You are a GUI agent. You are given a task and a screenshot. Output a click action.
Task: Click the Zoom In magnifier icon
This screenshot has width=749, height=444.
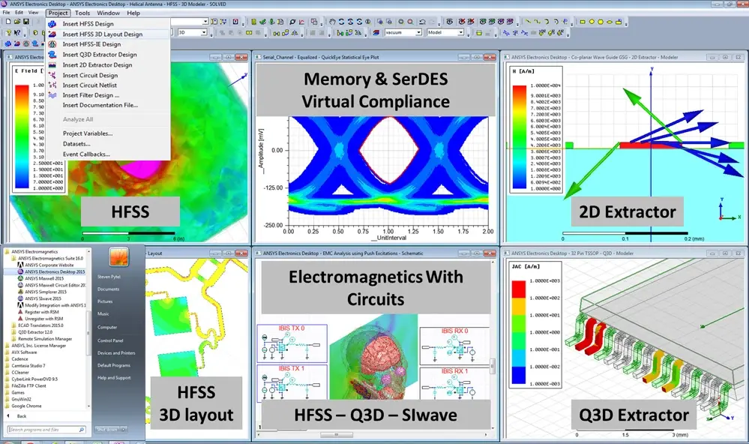click(x=401, y=22)
